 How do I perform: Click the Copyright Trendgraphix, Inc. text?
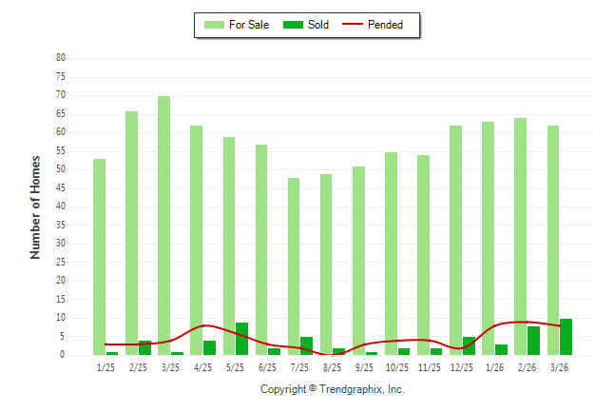[333, 389]
